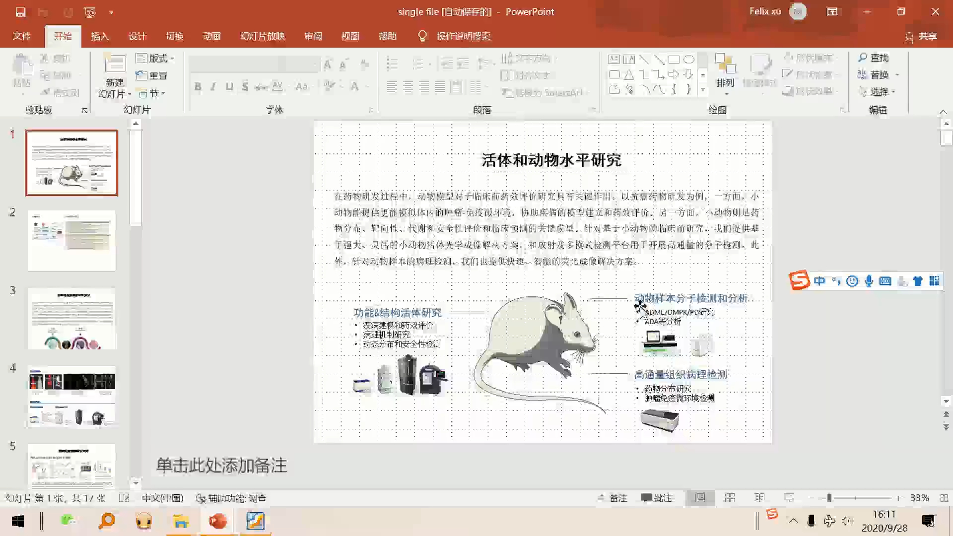Click the 开始 Home ribbon tab

point(63,36)
